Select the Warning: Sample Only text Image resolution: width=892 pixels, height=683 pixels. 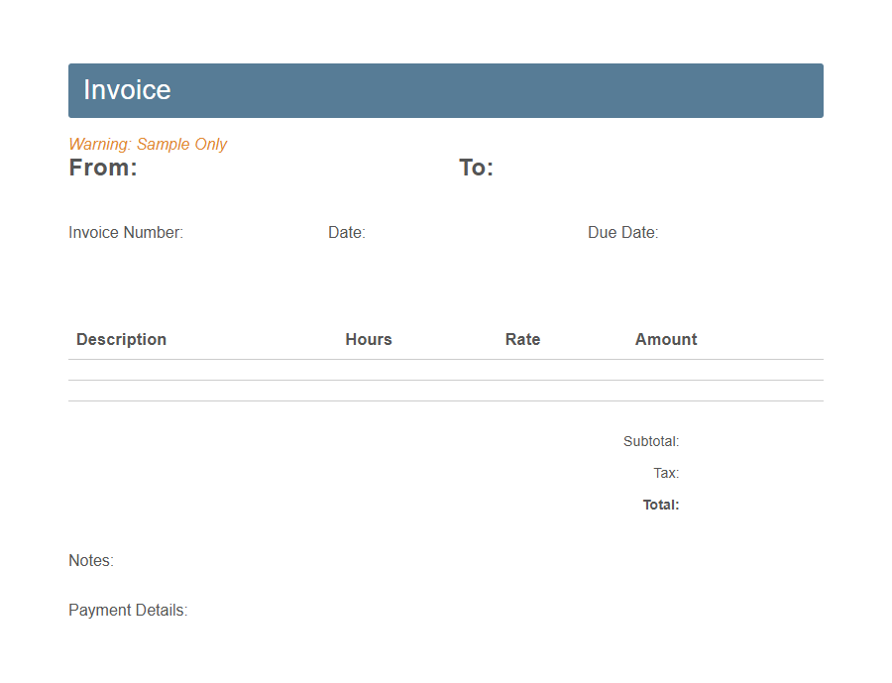pos(147,144)
